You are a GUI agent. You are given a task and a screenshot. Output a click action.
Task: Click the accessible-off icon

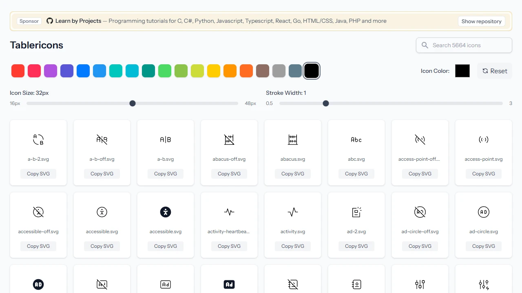point(38,212)
